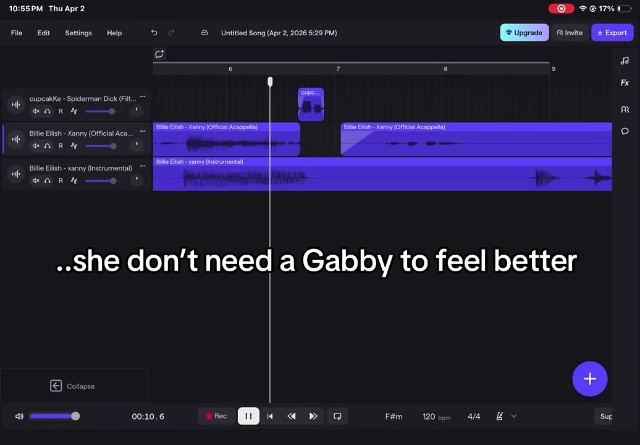Open the Fx effects panel
Image resolution: width=640 pixels, height=445 pixels.
625,83
